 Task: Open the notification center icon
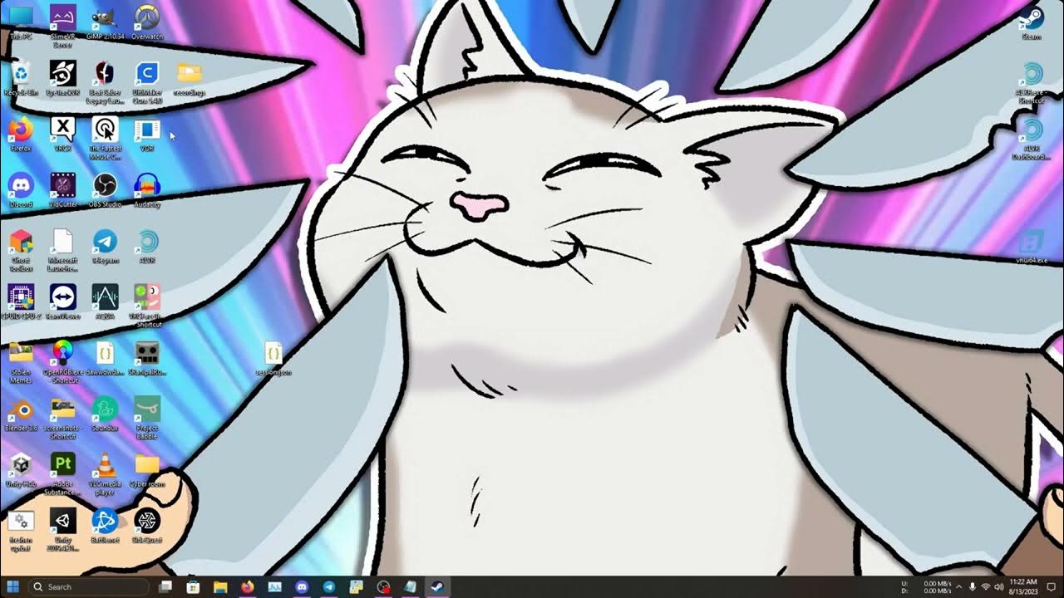[x=1052, y=586]
